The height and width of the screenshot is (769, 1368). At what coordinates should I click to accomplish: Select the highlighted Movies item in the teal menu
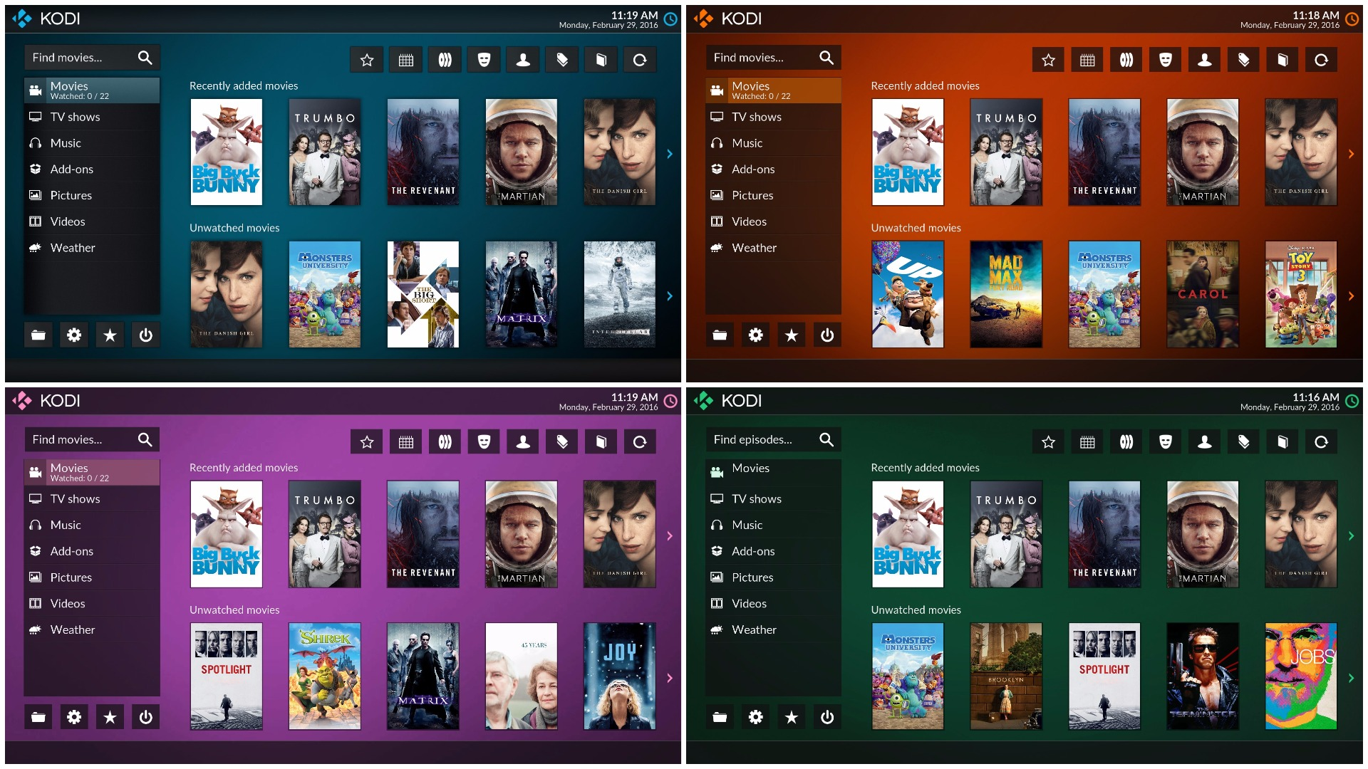[92, 90]
